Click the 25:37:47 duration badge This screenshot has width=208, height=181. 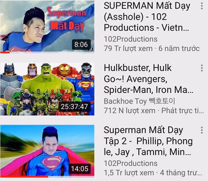(x=74, y=106)
